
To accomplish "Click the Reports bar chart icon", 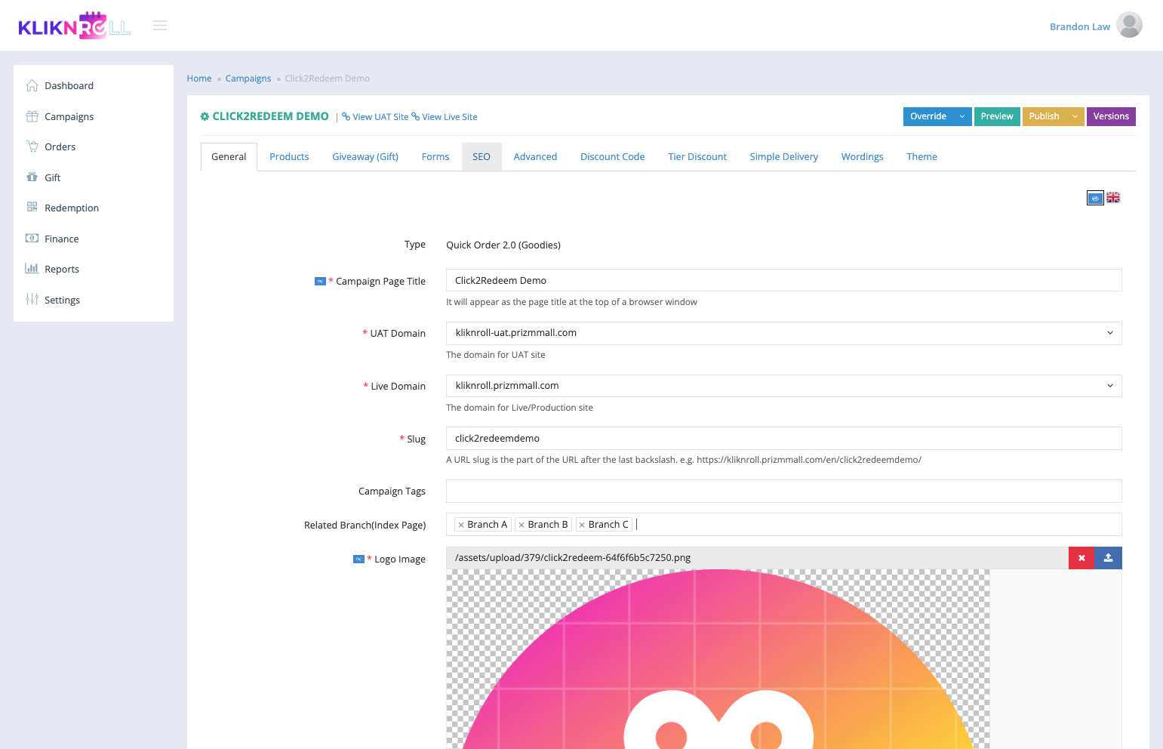I will pos(32,269).
